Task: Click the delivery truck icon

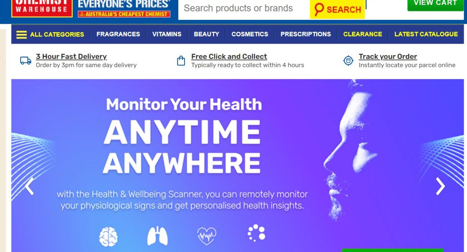Action: tap(26, 60)
